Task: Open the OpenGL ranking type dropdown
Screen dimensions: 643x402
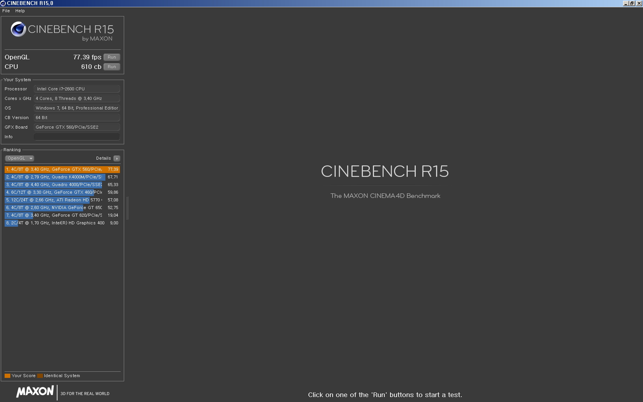Action: click(20, 158)
